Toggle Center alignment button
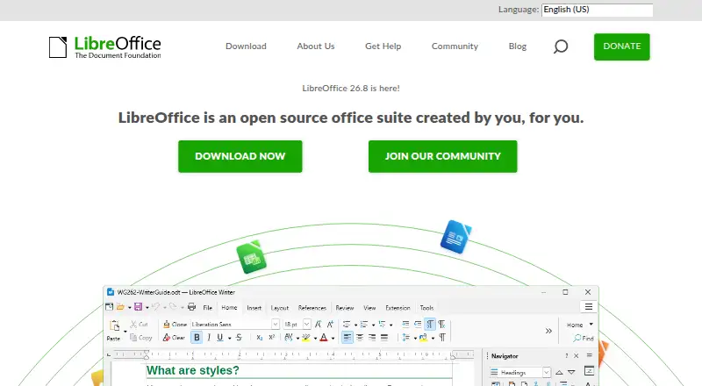 coord(360,338)
